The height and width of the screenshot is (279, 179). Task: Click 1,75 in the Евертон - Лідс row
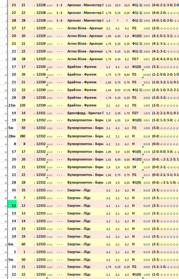point(108,267)
